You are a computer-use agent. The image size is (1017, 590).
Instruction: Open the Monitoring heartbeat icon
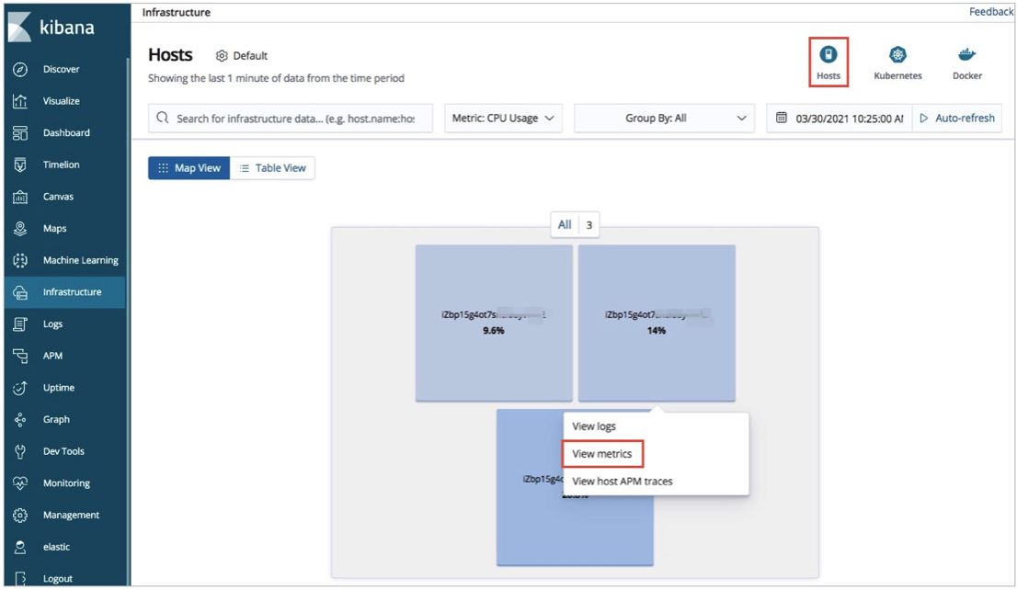coord(20,483)
